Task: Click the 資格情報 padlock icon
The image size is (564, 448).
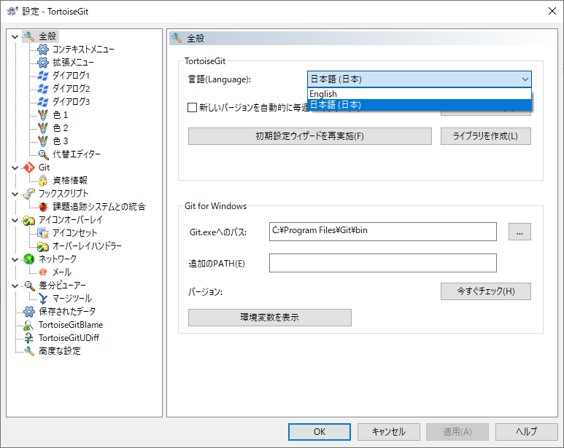Action: pyautogui.click(x=43, y=180)
